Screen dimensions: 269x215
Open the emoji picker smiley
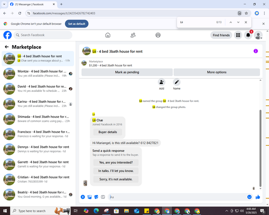pyautogui.click(x=249, y=197)
